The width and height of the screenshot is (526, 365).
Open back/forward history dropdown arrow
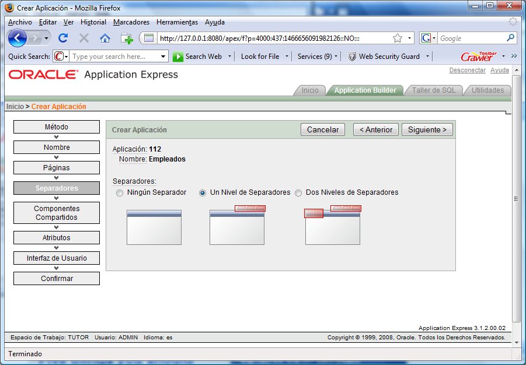[46, 38]
